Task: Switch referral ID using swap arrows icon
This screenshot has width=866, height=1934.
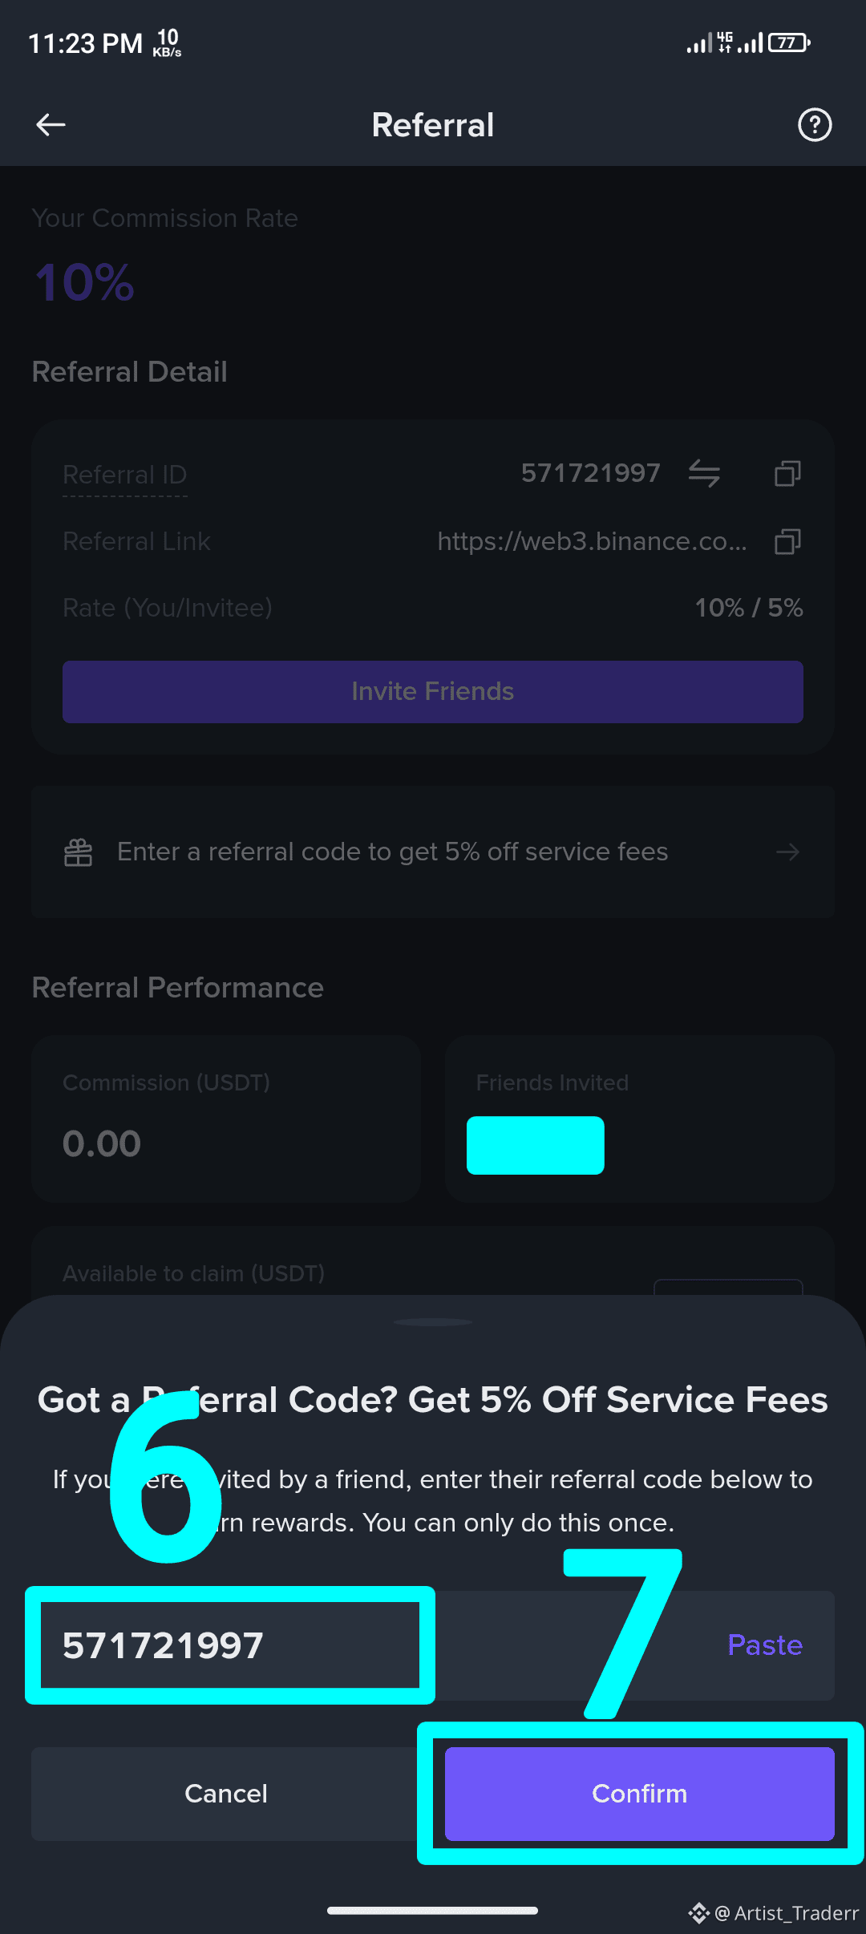Action: [x=704, y=473]
